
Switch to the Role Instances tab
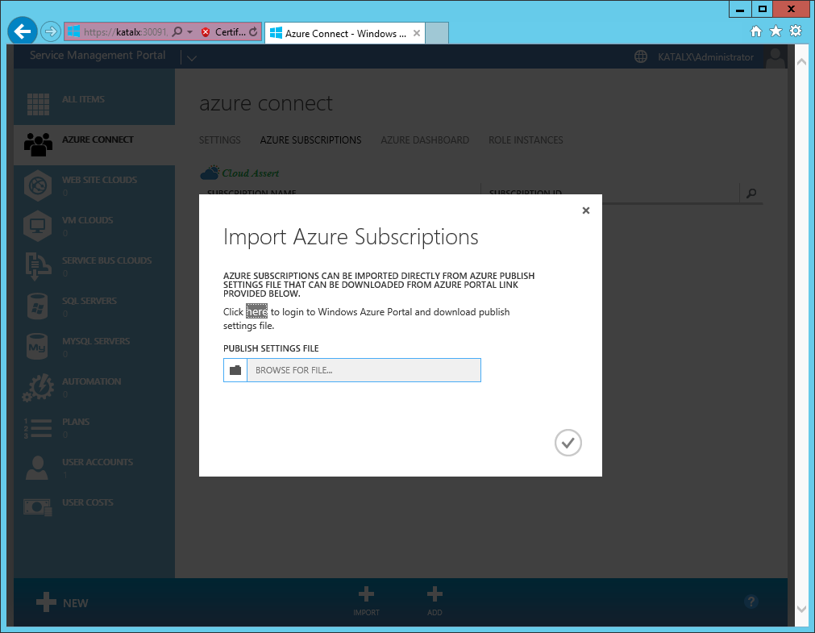tap(526, 140)
